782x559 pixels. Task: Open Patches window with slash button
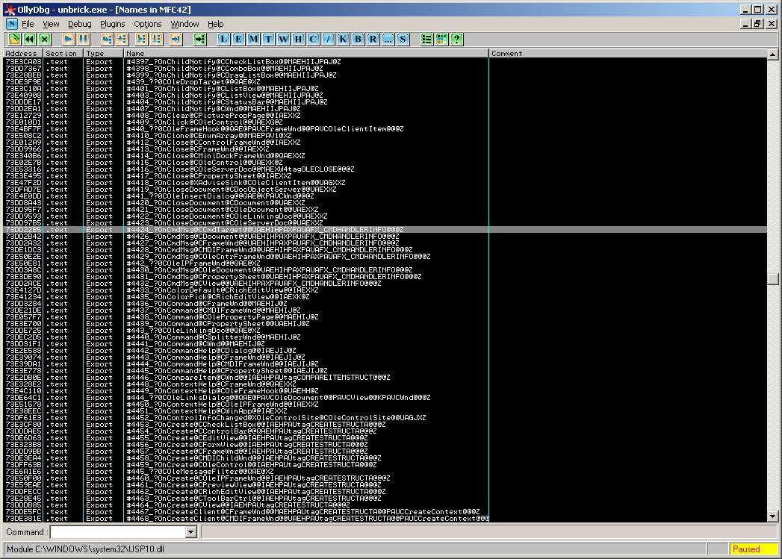pyautogui.click(x=328, y=39)
